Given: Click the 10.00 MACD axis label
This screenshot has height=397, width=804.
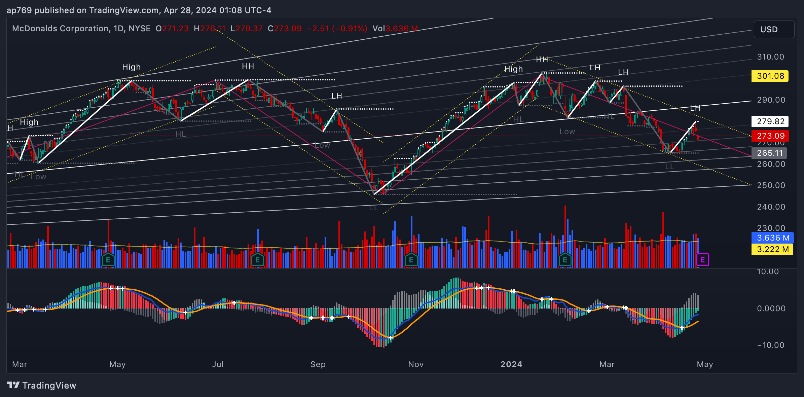Looking at the screenshot, I should 768,272.
